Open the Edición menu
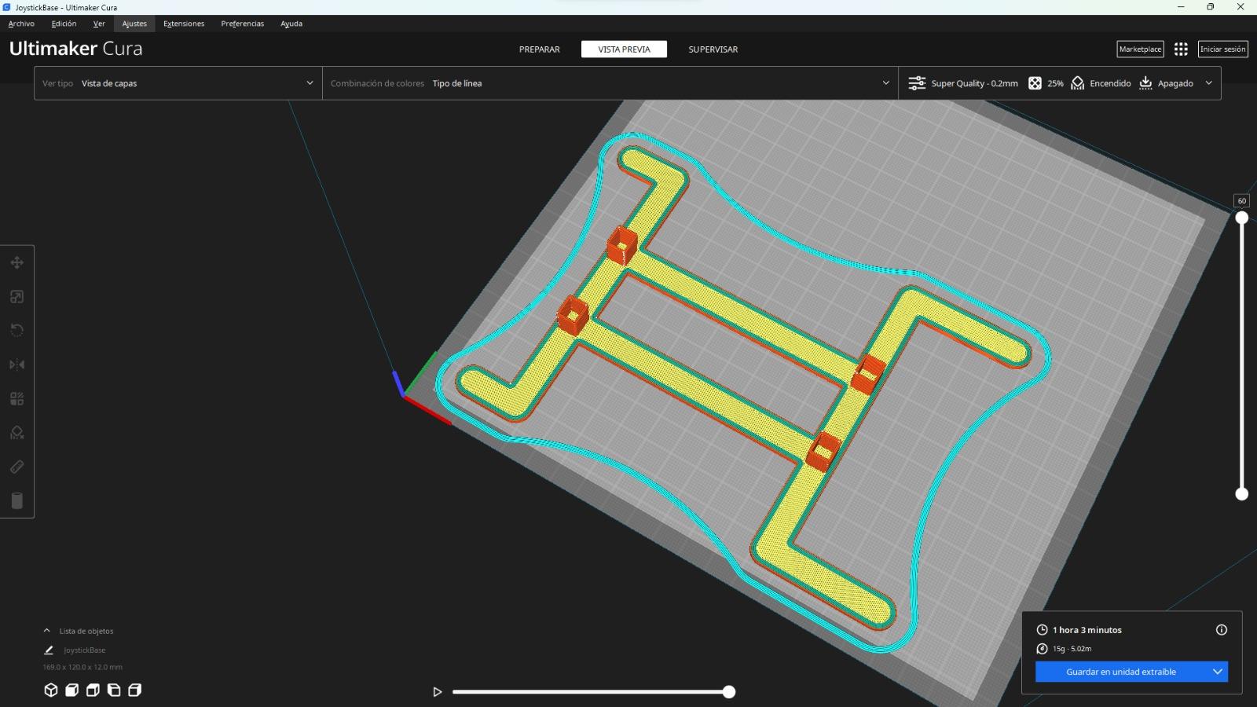 point(64,24)
